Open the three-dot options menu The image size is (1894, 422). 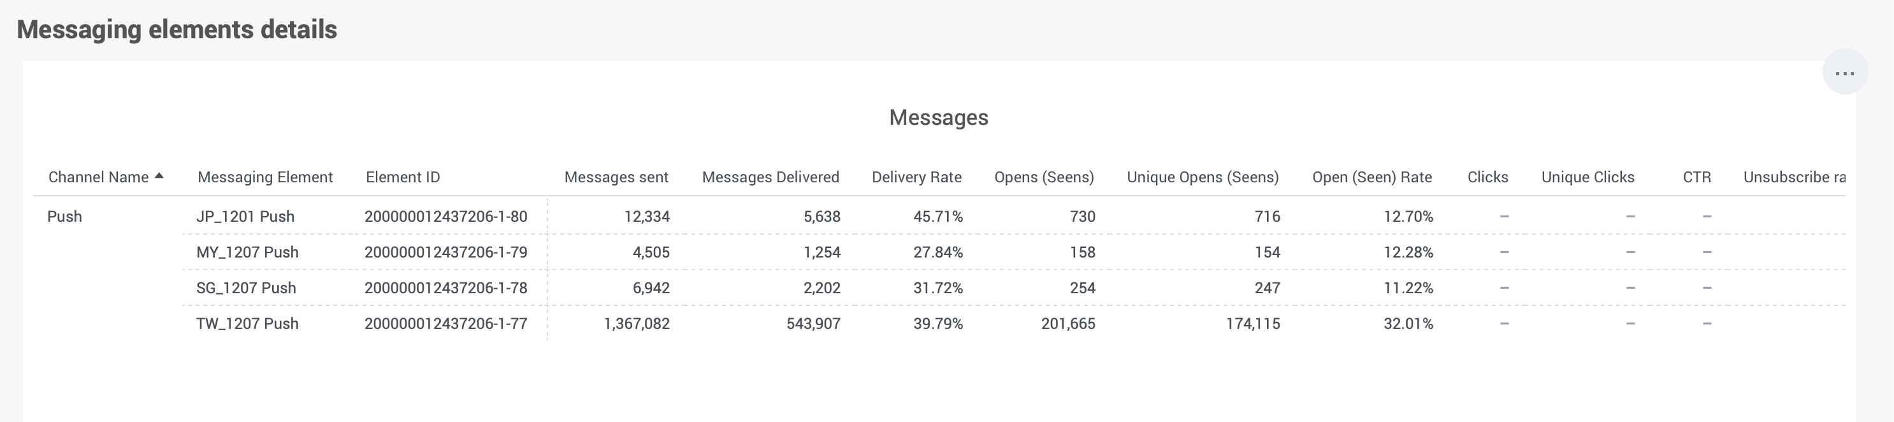coord(1844,72)
